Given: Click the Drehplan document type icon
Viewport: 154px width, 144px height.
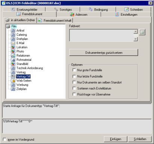Looking at the screenshot, I should (13, 39).
